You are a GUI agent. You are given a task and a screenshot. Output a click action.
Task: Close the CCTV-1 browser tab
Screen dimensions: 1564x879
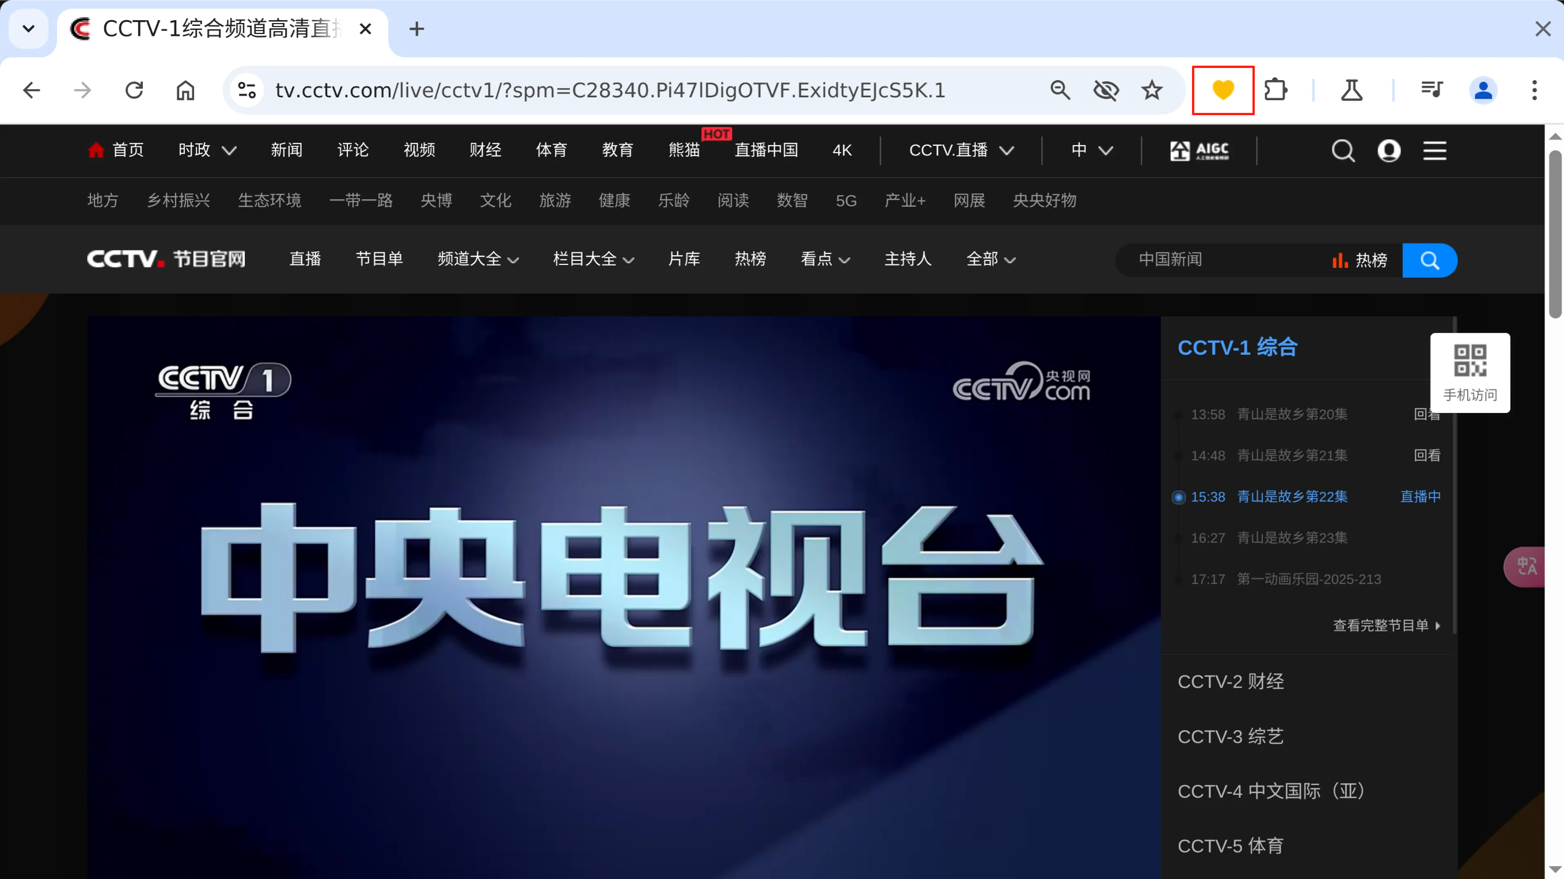tap(366, 29)
